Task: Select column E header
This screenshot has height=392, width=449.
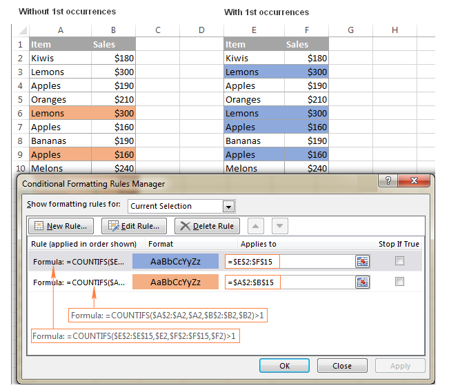Action: [x=254, y=30]
